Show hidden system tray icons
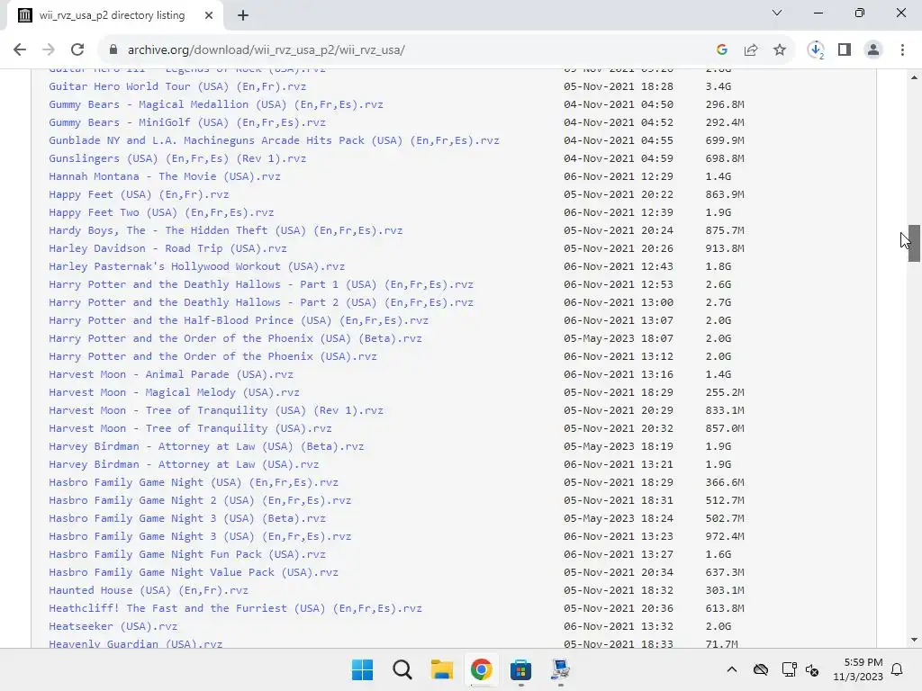This screenshot has width=922, height=691. coord(731,669)
